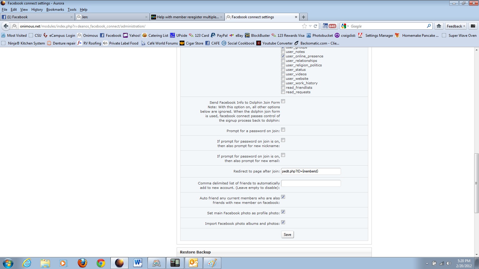
Task: Click the toolbar badge showing 640
Action: tap(329, 26)
